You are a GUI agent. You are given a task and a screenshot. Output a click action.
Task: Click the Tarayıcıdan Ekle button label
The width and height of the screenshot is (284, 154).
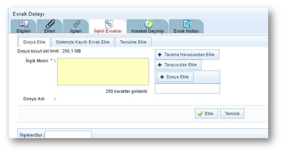click(x=180, y=65)
